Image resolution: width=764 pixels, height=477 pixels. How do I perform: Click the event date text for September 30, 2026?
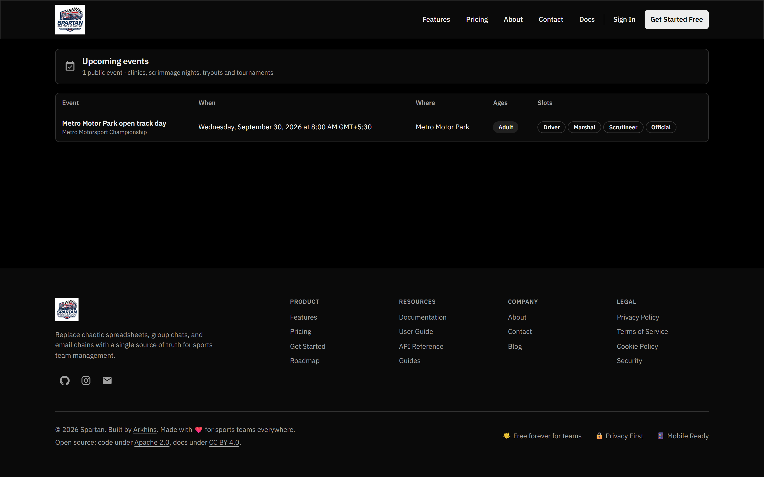click(285, 127)
